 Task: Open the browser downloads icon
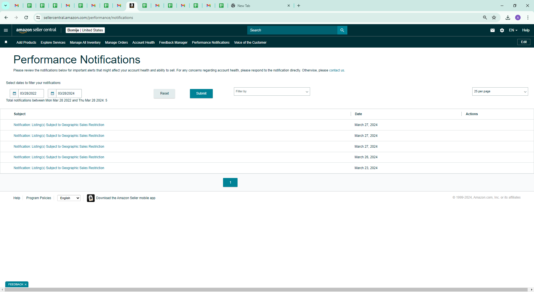click(x=508, y=18)
